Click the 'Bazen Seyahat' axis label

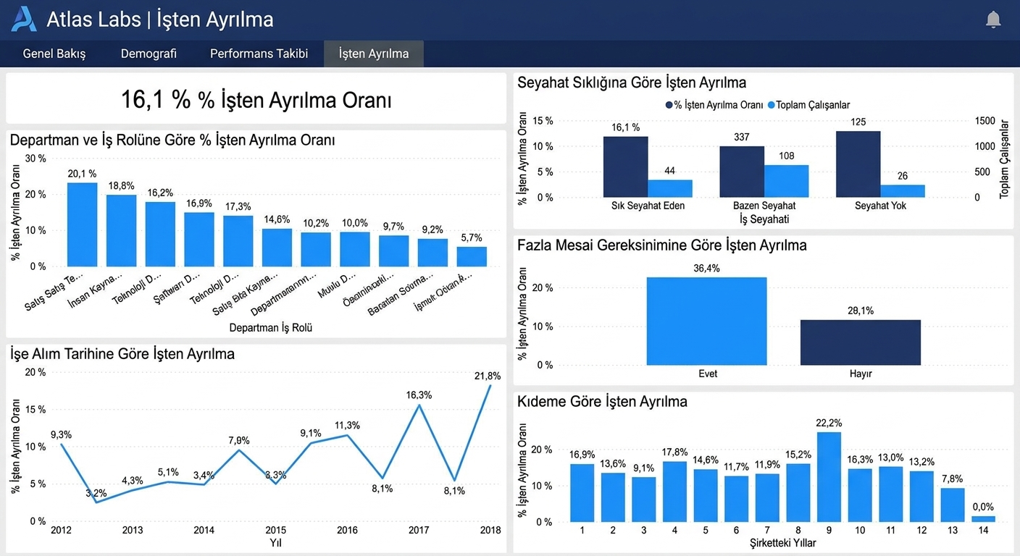point(764,206)
